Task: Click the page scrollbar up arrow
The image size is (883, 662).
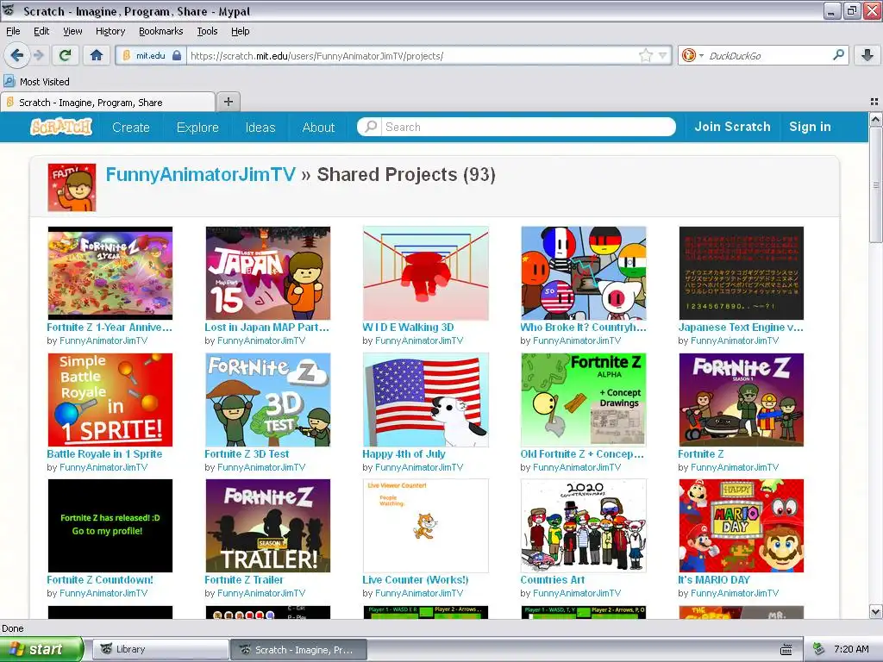Action: coord(875,119)
